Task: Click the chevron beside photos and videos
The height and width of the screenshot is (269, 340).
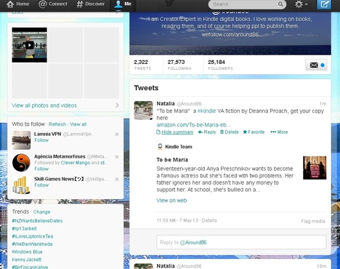Action: pyautogui.click(x=117, y=105)
